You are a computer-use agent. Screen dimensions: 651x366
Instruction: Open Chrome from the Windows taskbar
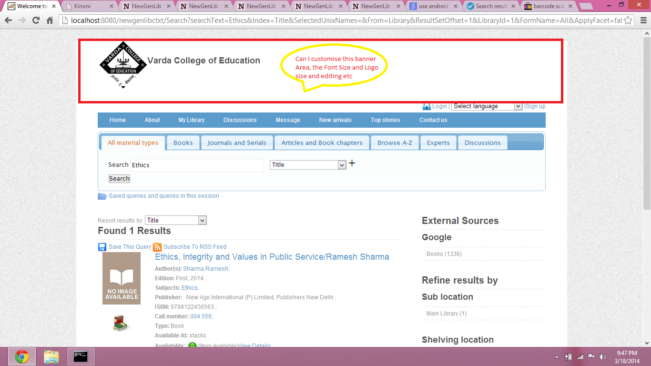pos(21,356)
